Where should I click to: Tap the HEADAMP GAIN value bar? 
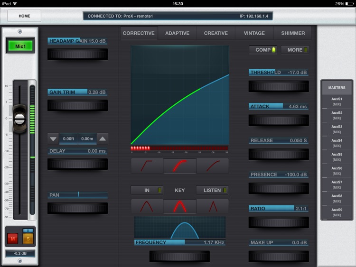[77, 41]
